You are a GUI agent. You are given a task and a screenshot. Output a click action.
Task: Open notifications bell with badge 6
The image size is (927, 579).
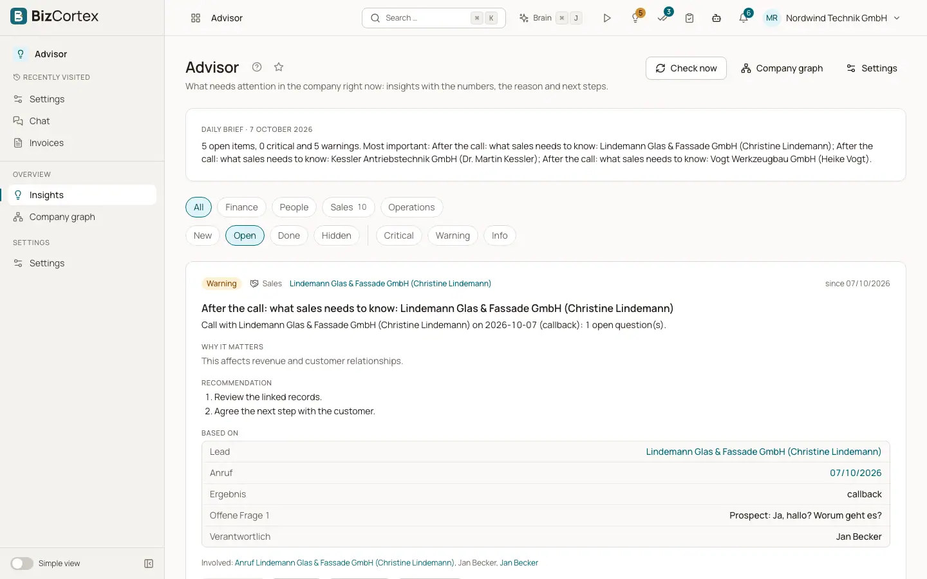coord(744,17)
